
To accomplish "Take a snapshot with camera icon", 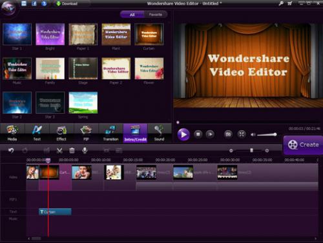I will pyautogui.click(x=228, y=135).
